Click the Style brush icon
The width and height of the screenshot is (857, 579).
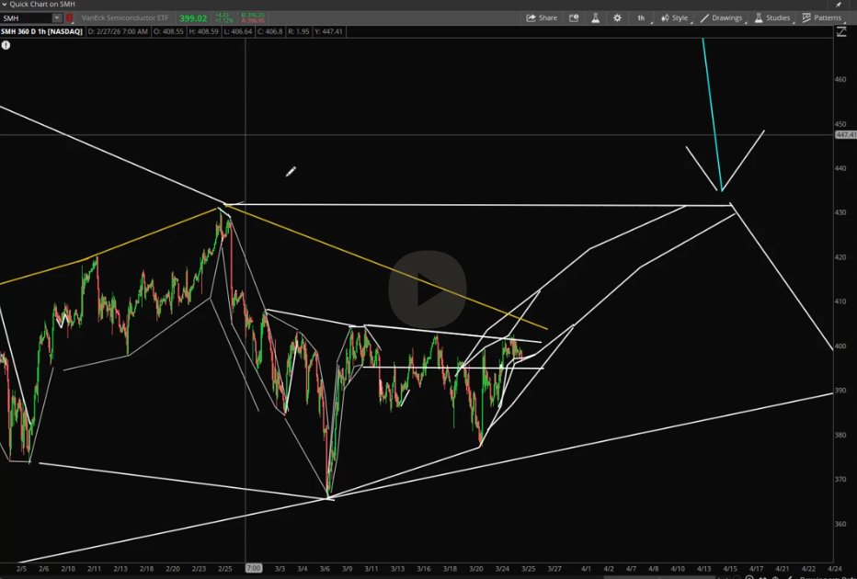664,17
